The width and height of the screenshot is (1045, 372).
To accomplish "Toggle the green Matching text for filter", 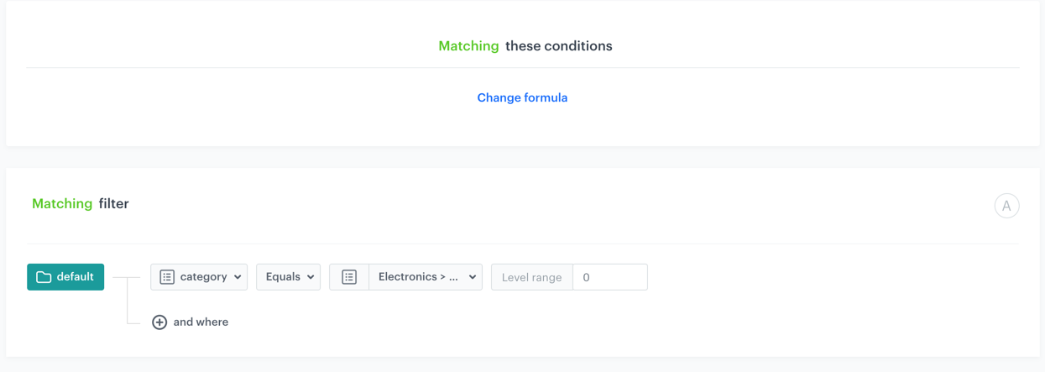I will point(62,204).
